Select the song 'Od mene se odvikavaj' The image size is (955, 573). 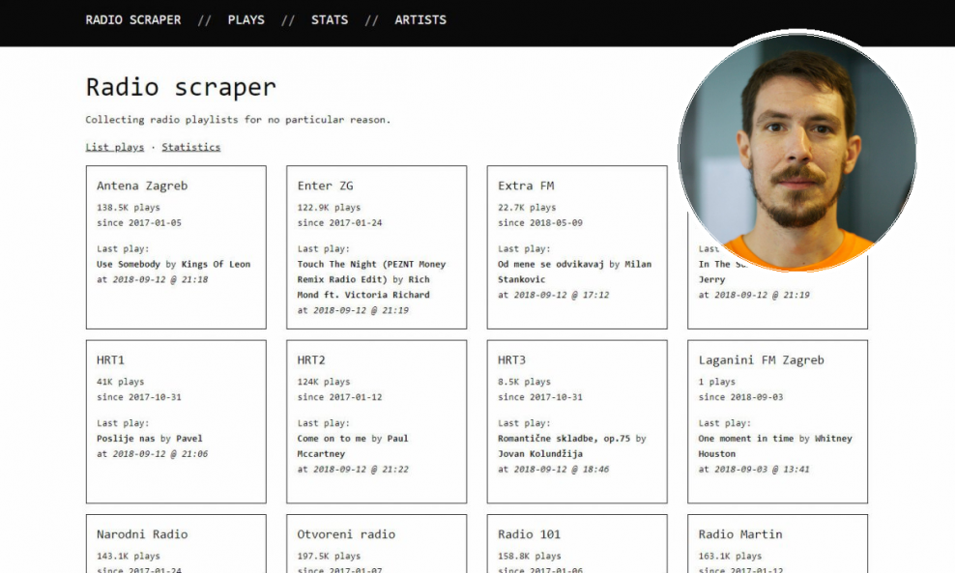(x=551, y=264)
